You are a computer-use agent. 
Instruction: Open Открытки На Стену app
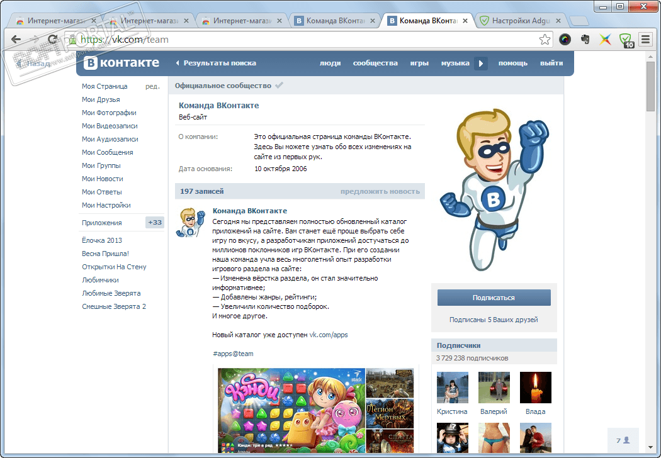click(x=114, y=267)
